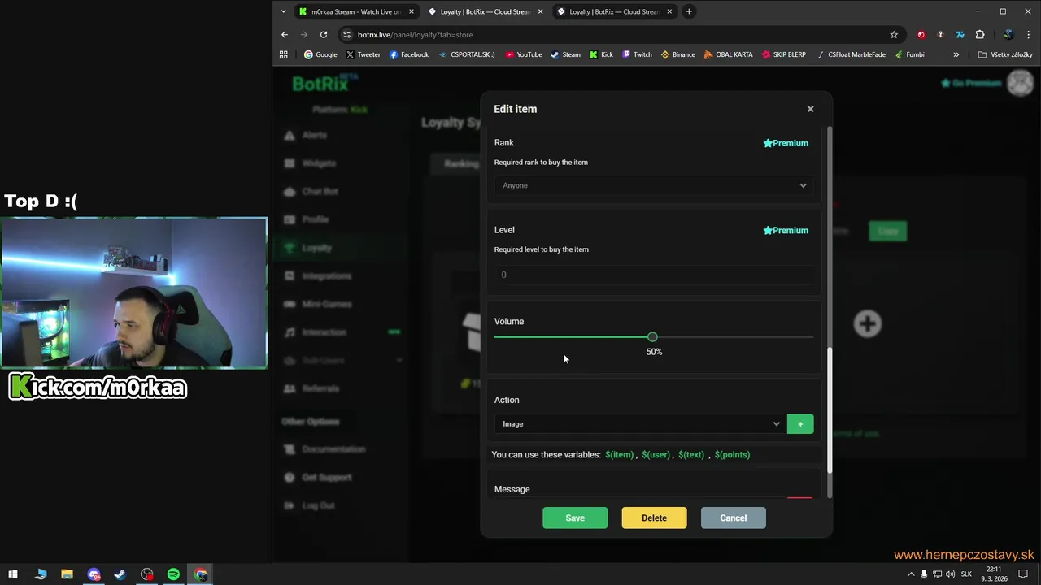Image resolution: width=1041 pixels, height=585 pixels.
Task: Open the Windows notification center icon
Action: 1024,574
